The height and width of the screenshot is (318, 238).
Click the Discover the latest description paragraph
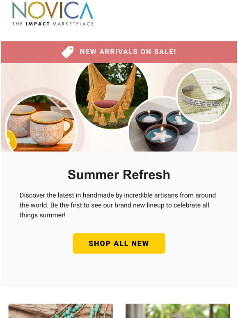[117, 205]
